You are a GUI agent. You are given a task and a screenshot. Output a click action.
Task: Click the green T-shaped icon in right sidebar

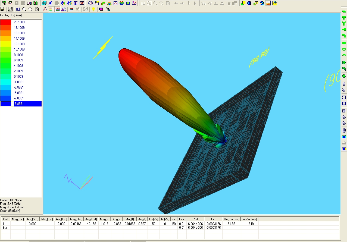tap(344, 18)
